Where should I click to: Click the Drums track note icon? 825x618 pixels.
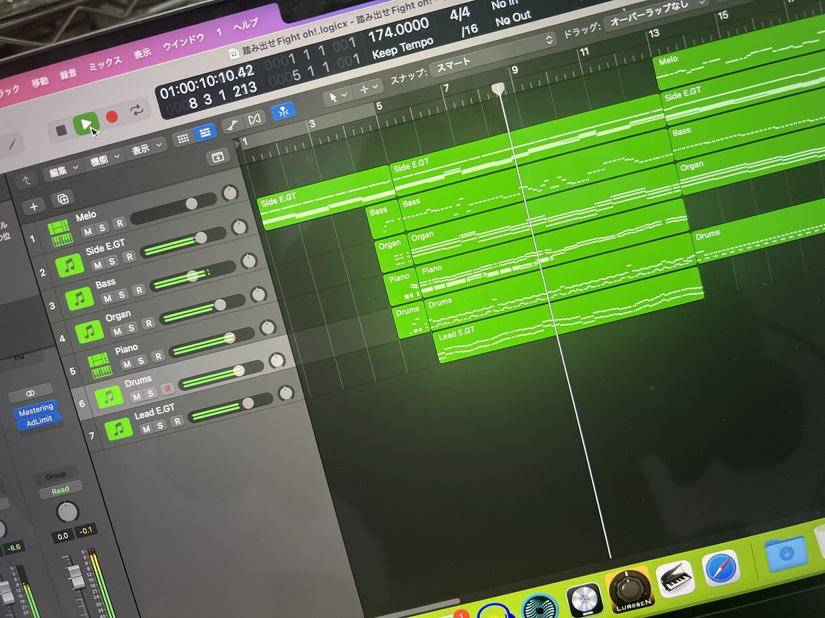(x=109, y=396)
